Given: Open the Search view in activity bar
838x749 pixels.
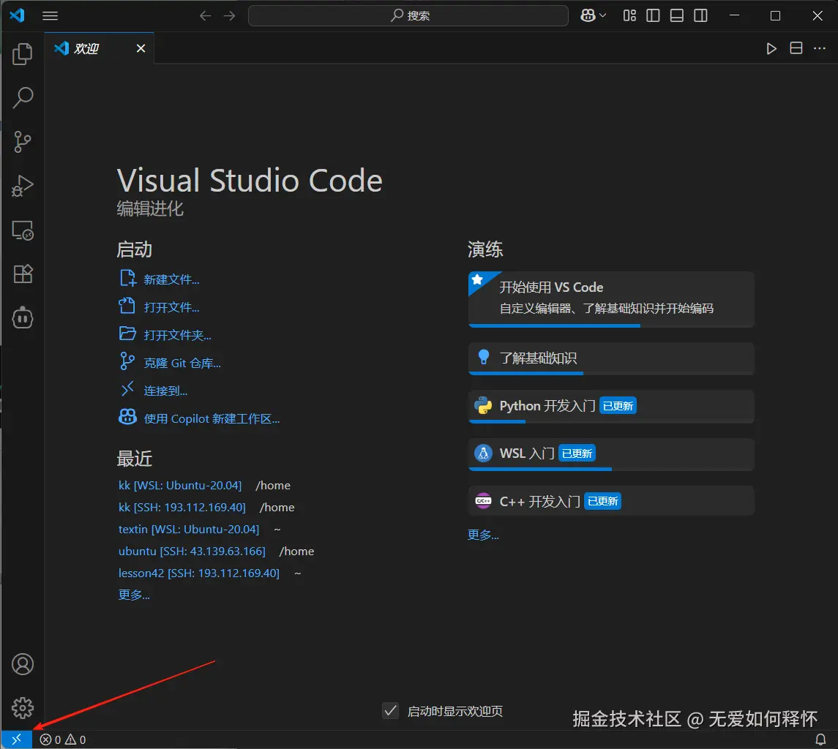Looking at the screenshot, I should click(23, 98).
